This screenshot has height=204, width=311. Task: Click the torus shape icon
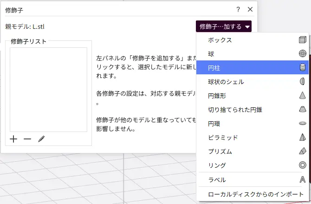302,124
